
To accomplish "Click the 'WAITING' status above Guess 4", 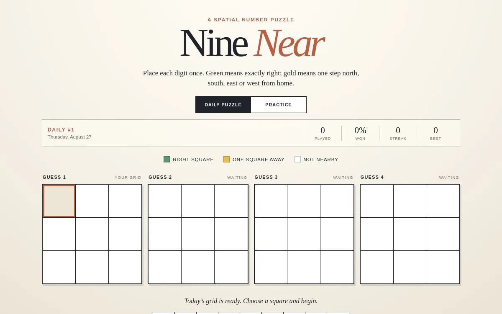I will click(x=449, y=178).
